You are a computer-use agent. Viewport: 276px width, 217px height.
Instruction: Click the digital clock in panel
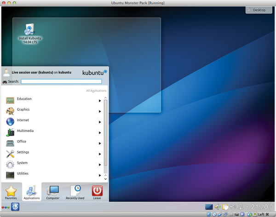pos(261,207)
